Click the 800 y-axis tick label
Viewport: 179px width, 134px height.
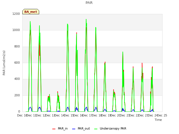(17, 47)
